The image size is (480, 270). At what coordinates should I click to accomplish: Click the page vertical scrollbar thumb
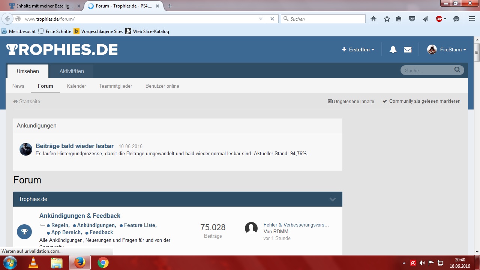477,52
